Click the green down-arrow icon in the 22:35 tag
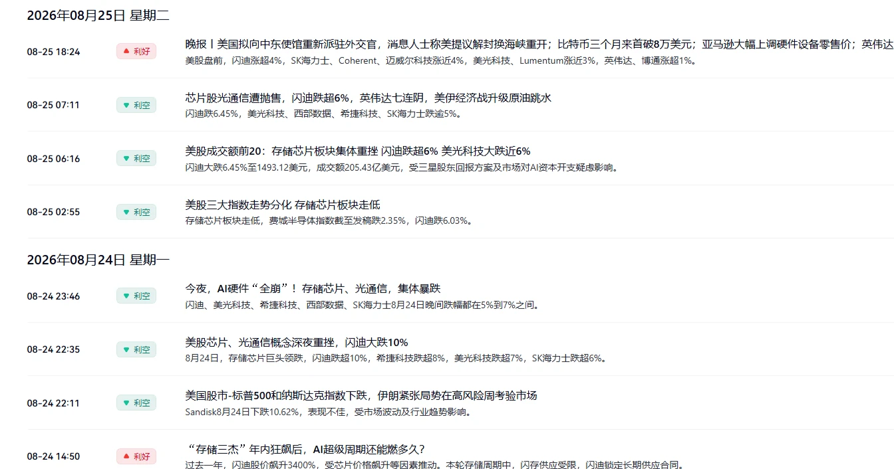 pyautogui.click(x=126, y=349)
